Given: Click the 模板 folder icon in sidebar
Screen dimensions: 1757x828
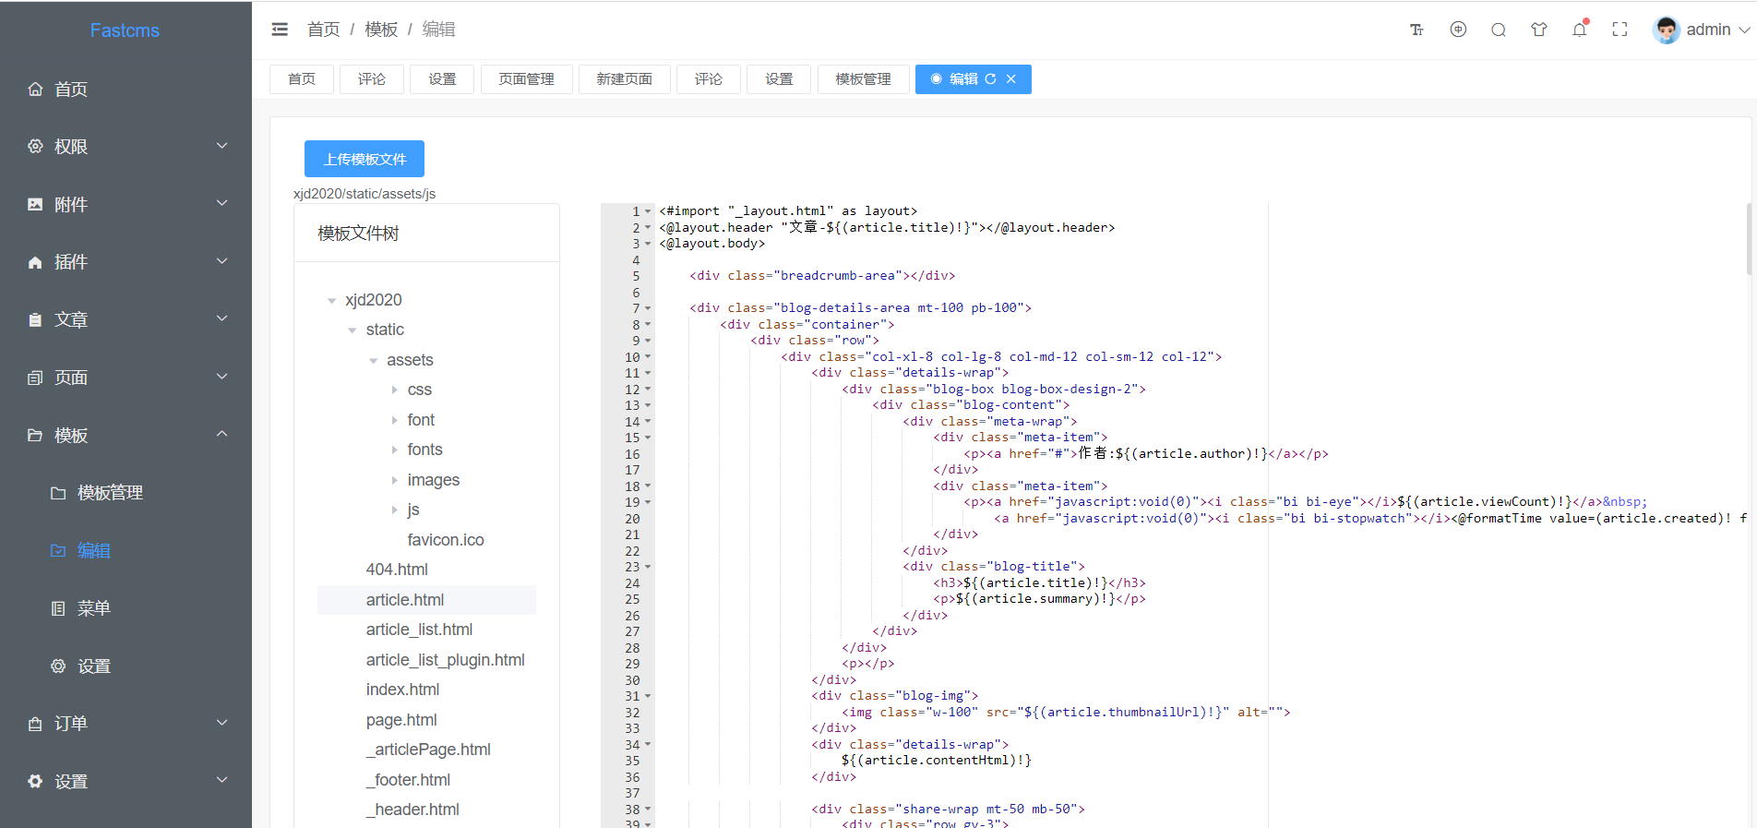Looking at the screenshot, I should pyautogui.click(x=35, y=435).
